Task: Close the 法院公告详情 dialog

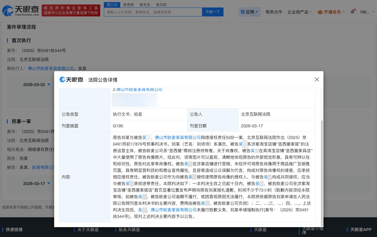Action: coord(317,79)
